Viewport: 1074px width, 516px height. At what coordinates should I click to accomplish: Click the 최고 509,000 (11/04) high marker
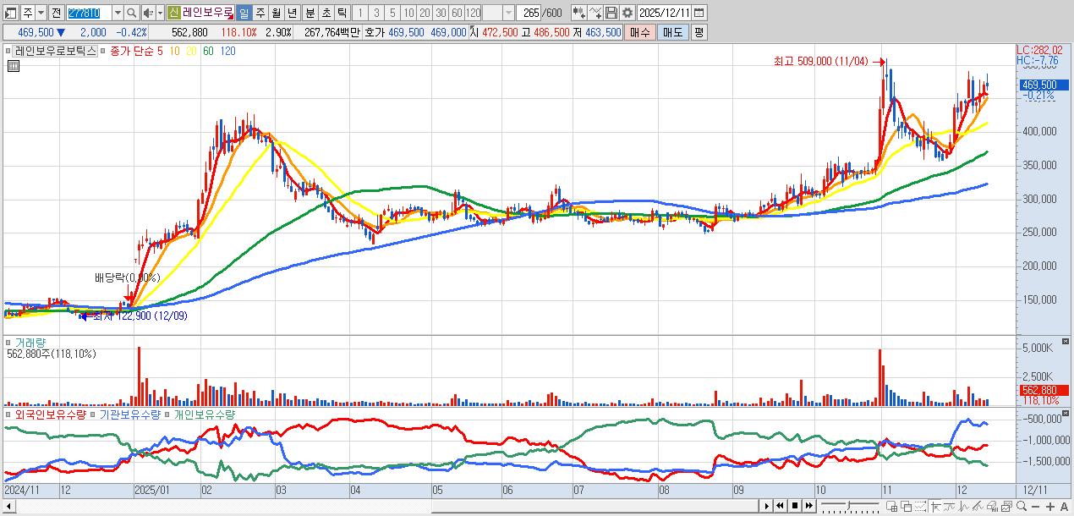pos(820,61)
